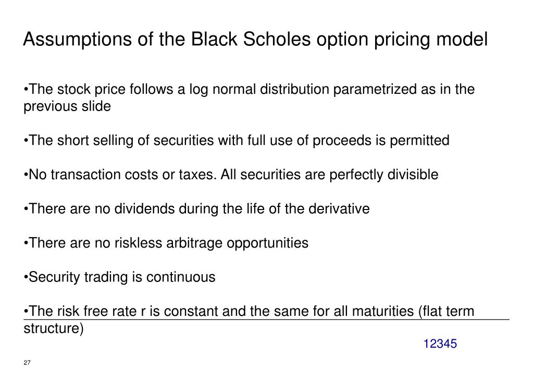The image size is (533, 369).
Task: Click the slide title about Black Scholes assumptions
Action: tap(255, 40)
